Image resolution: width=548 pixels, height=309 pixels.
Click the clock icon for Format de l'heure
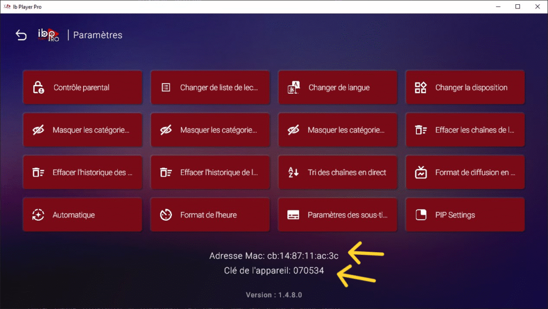pyautogui.click(x=166, y=215)
